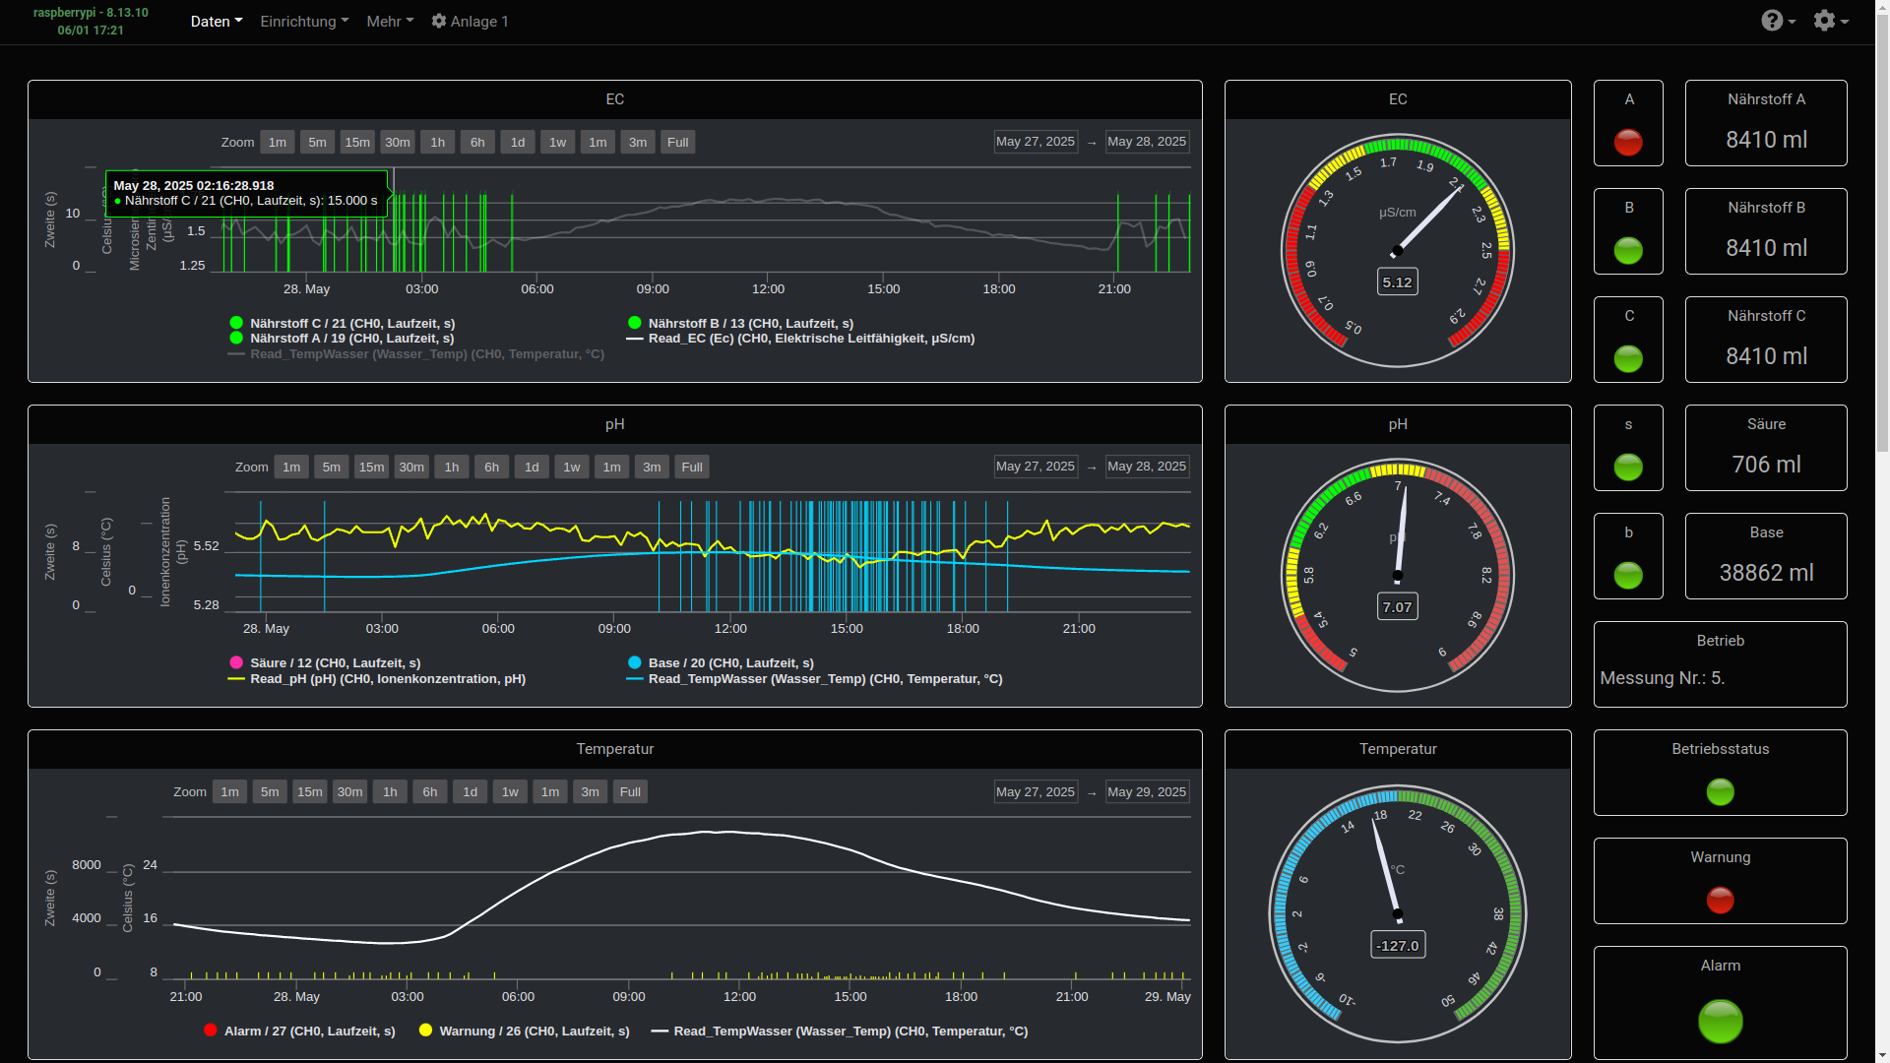Toggle Alarm / 27 series in Temperatur legend
1890x1063 pixels.
point(308,1032)
